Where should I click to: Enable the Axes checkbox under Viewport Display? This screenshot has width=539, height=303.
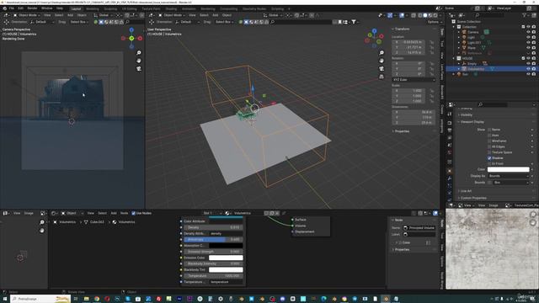click(x=489, y=136)
